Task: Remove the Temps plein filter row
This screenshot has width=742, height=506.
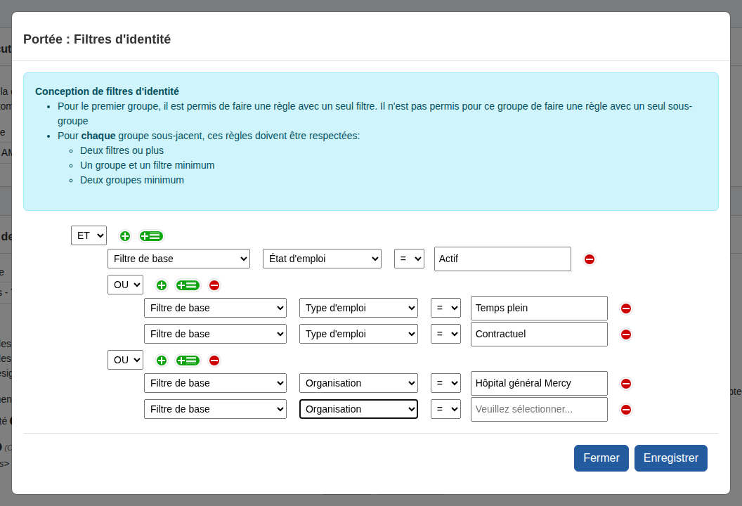Action: click(625, 308)
